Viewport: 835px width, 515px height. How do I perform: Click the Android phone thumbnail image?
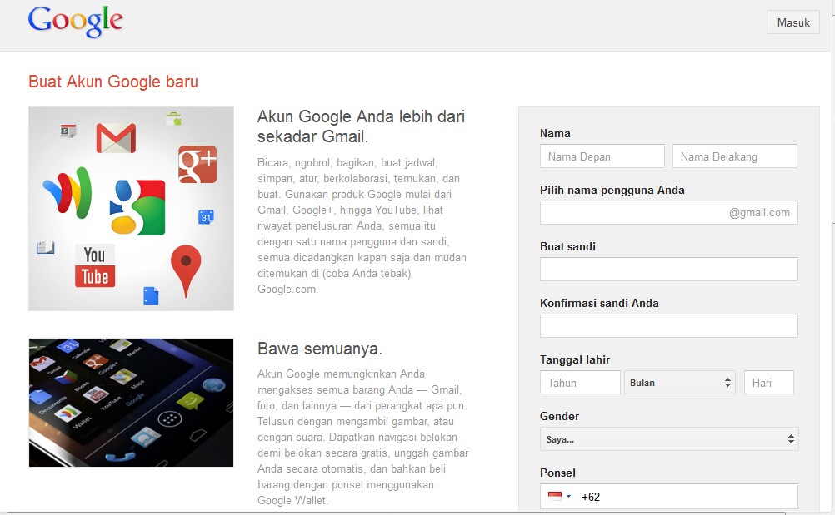tap(131, 402)
